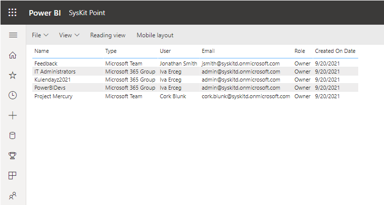Click Microsoft Team type in Project Mercury row
Viewport: 384px width, 205px height.
124,96
